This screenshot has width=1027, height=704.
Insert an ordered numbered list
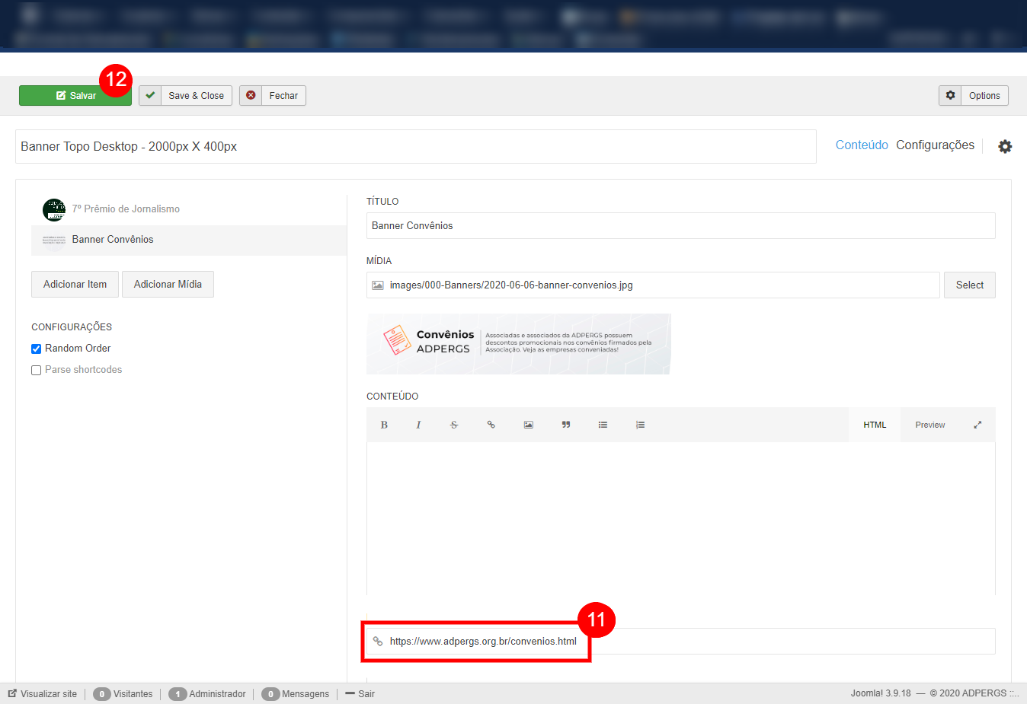tap(640, 425)
